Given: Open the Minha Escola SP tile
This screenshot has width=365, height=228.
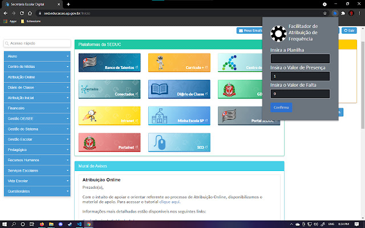Looking at the screenshot, I should pos(179,116).
